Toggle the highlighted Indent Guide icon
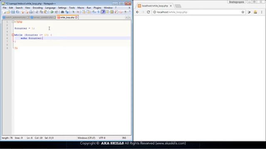 (x=103, y=12)
